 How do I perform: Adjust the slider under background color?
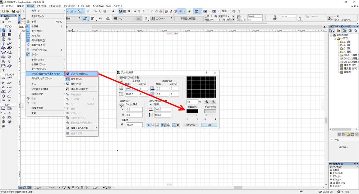pos(192,115)
